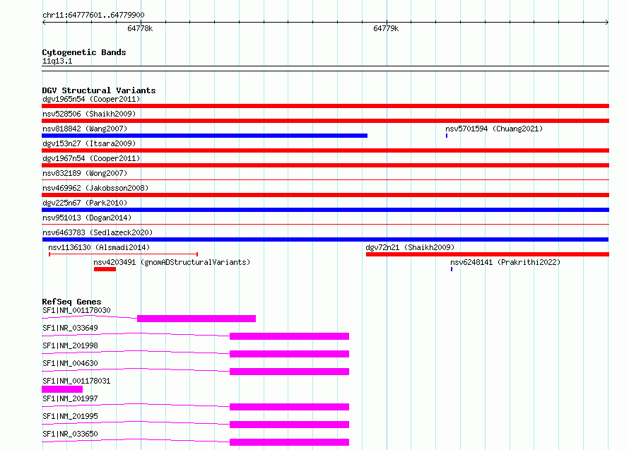Click the short SF1|NM_001178031 exon block
Image resolution: width=629 pixels, height=450 pixels.
pos(62,389)
